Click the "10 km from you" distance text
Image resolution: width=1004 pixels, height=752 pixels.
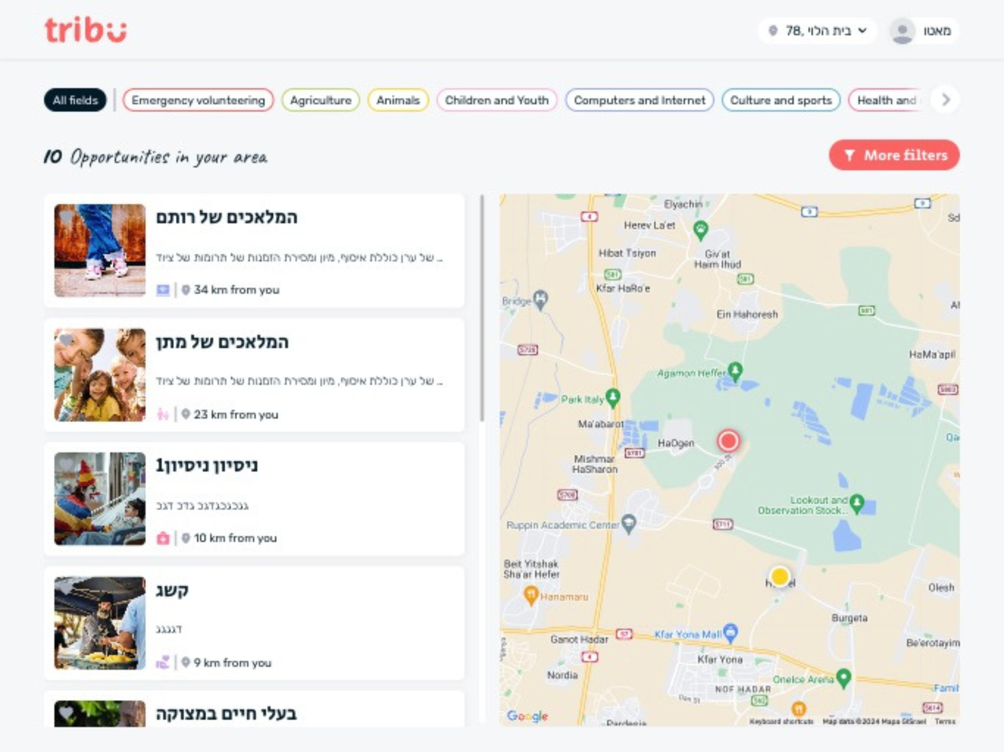[x=235, y=538]
